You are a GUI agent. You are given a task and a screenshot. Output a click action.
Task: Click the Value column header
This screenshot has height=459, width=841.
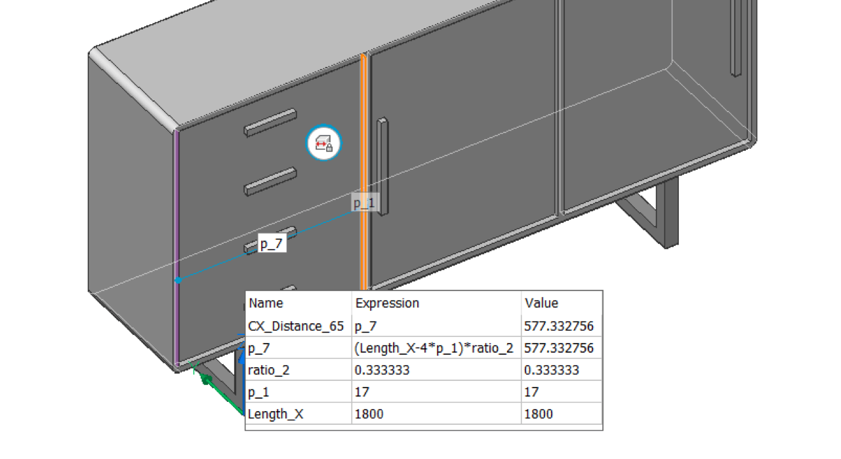[x=541, y=303]
